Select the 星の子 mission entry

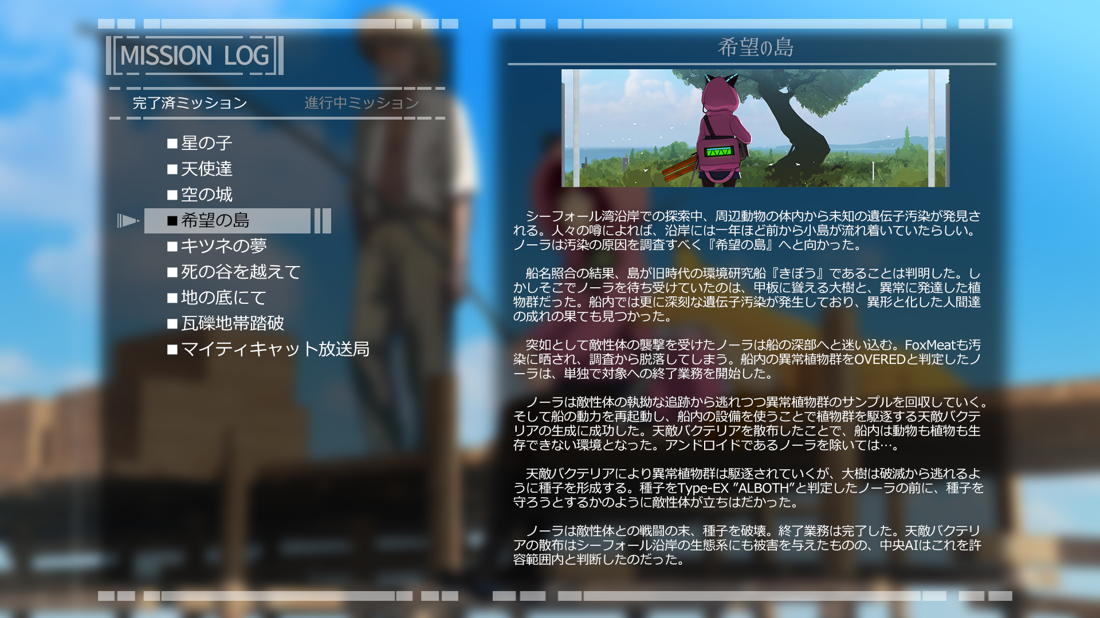[x=206, y=143]
